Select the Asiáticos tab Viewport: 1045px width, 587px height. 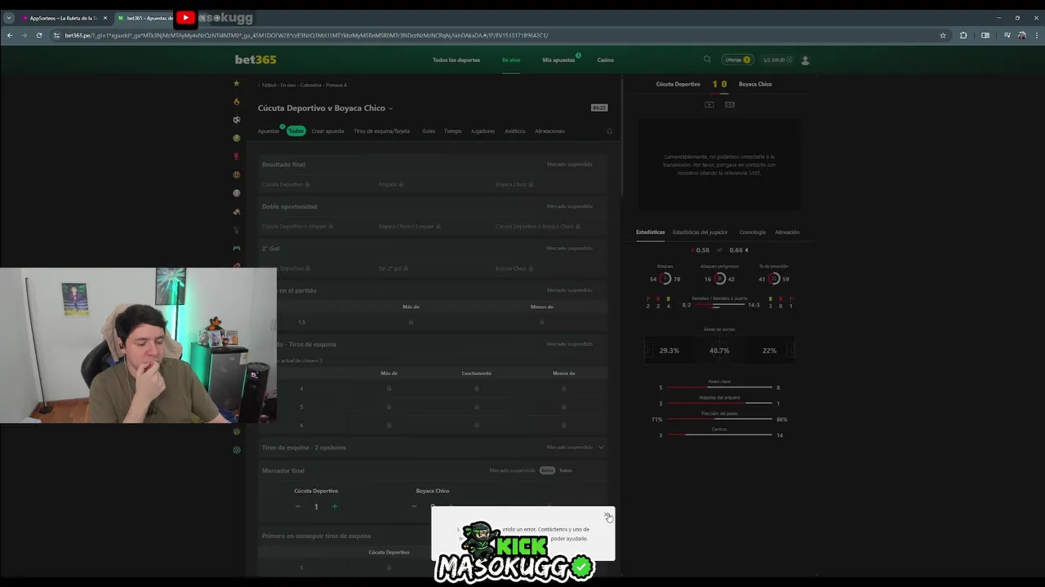click(515, 130)
